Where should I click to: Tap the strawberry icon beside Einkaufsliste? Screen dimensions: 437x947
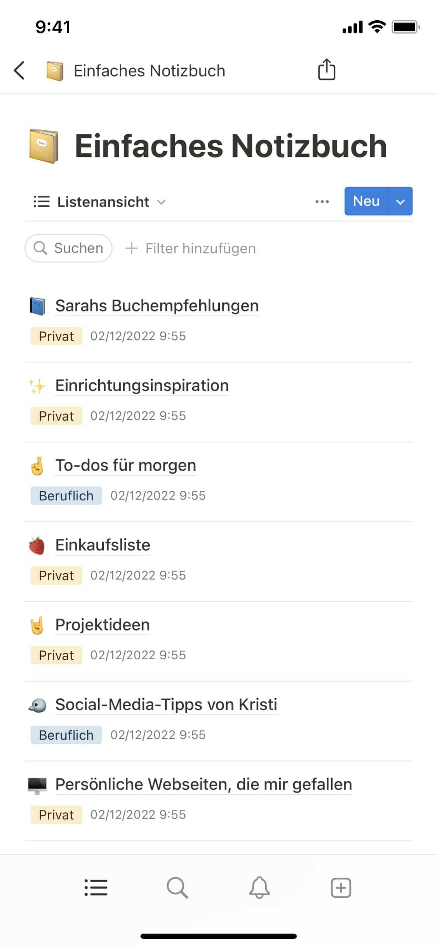(37, 545)
